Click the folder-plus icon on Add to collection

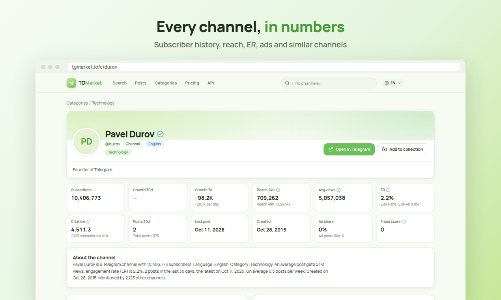tap(385, 150)
